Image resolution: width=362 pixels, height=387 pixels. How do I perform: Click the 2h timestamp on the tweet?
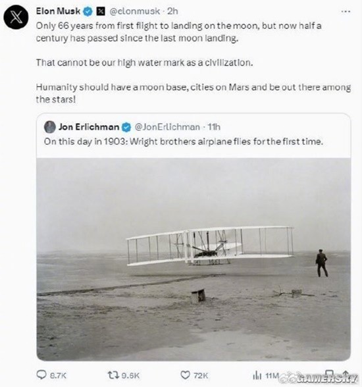172,11
